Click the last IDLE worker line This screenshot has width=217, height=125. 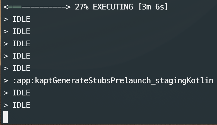[21, 105]
